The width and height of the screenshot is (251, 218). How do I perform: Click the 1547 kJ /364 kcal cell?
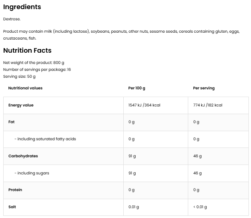[x=144, y=105]
